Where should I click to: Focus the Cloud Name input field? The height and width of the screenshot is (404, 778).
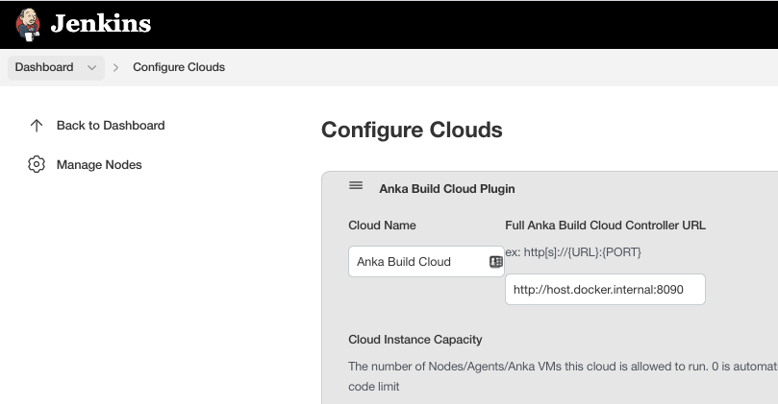click(x=415, y=262)
